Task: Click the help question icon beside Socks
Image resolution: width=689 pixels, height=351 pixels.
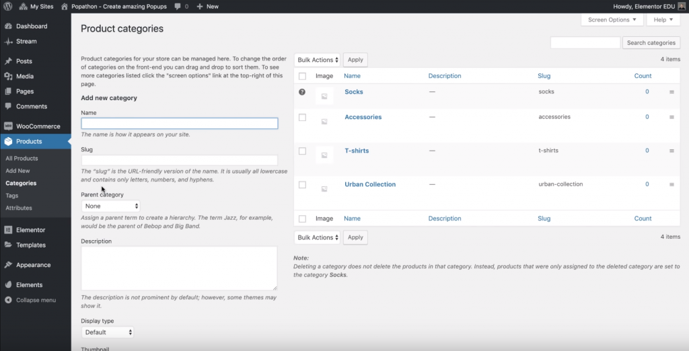Action: [x=302, y=92]
